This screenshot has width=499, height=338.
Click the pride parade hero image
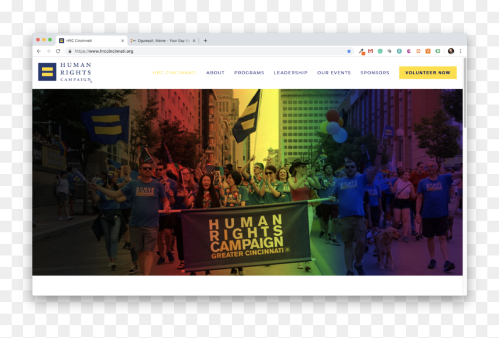pos(247,182)
